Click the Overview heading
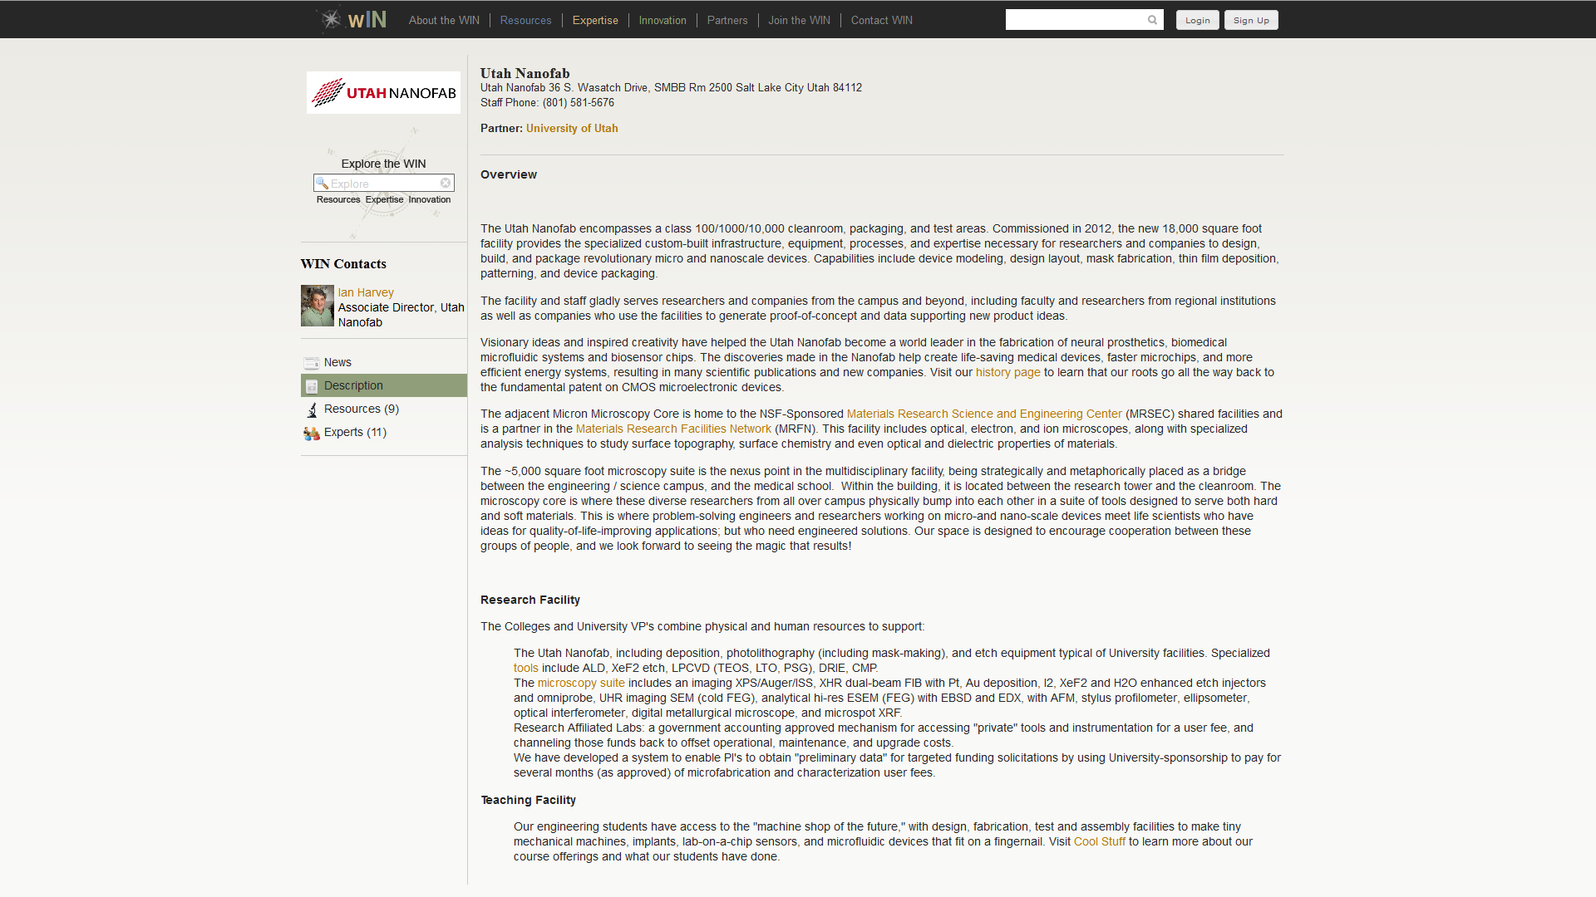This screenshot has width=1596, height=897. (509, 174)
